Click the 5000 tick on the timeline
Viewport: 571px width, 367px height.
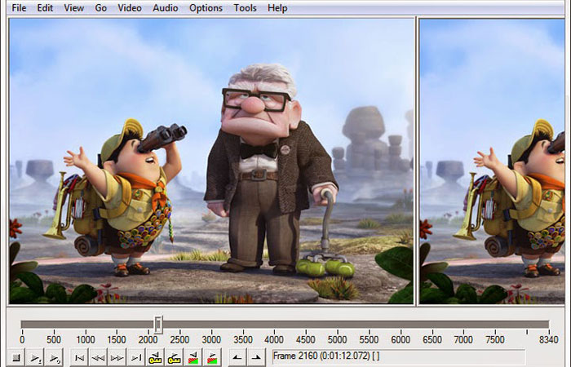(x=337, y=339)
